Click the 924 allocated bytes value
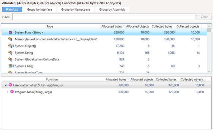 (x=122, y=59)
